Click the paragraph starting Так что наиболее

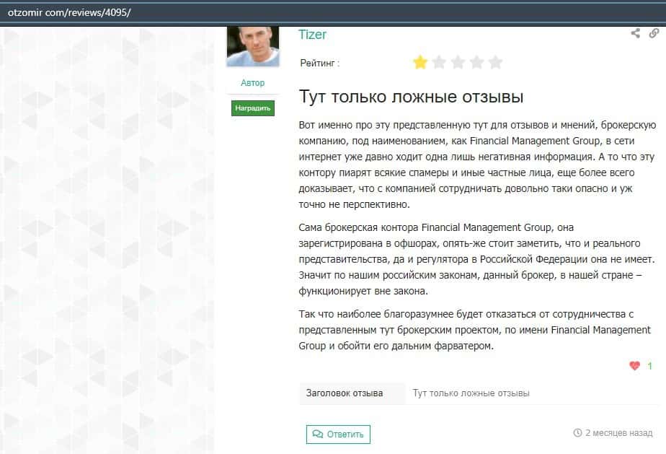click(474, 330)
